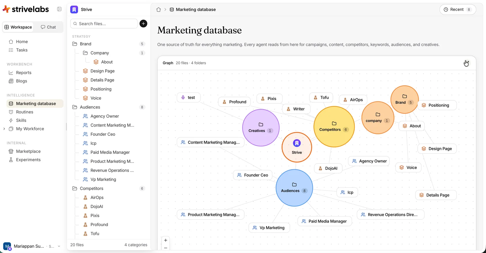
Task: Select the Details Page graph node
Action: (436, 195)
